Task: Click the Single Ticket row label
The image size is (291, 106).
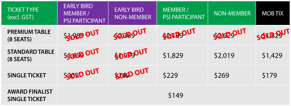Action: tap(29, 75)
